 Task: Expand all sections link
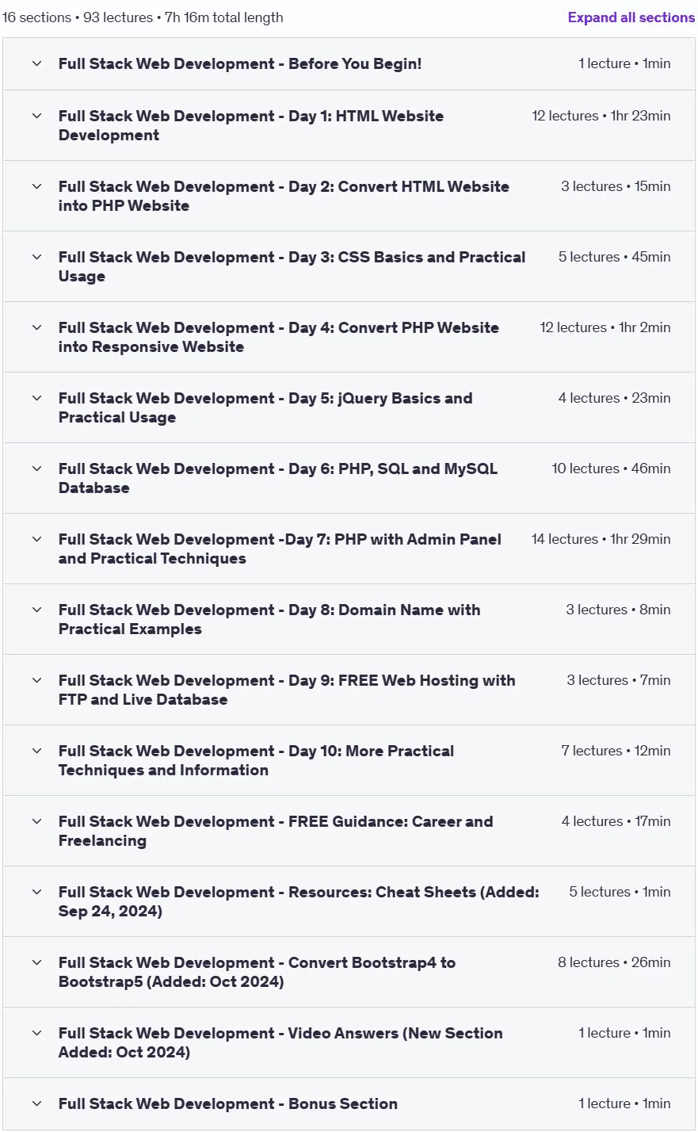click(x=631, y=17)
